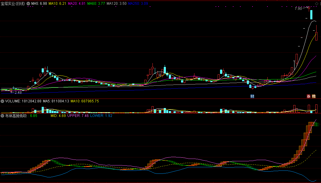The width and height of the screenshot is (321, 183).
Task: Expand the 布林高抛低吸 indicator dropdown
Action: click(2, 116)
